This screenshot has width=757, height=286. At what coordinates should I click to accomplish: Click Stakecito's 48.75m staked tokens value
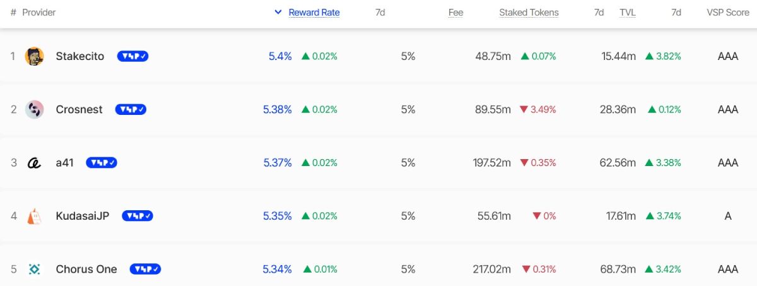pos(493,56)
